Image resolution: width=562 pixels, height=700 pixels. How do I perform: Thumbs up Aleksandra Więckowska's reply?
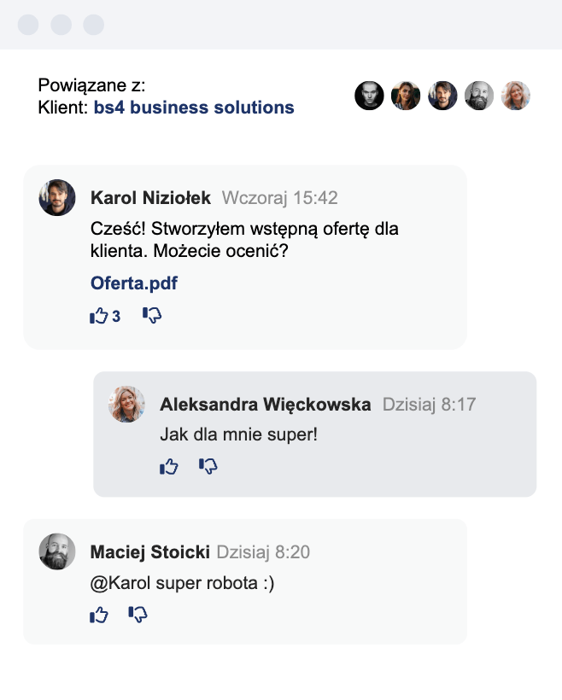tap(169, 466)
